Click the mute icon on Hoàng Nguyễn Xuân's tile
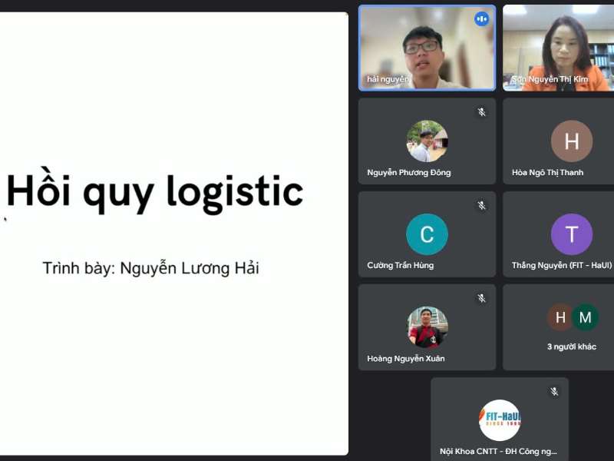The height and width of the screenshot is (461, 614). click(x=481, y=297)
